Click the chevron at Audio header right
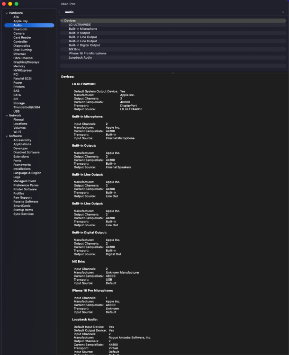Viewport: 289px width, 355px height. tap(283, 12)
